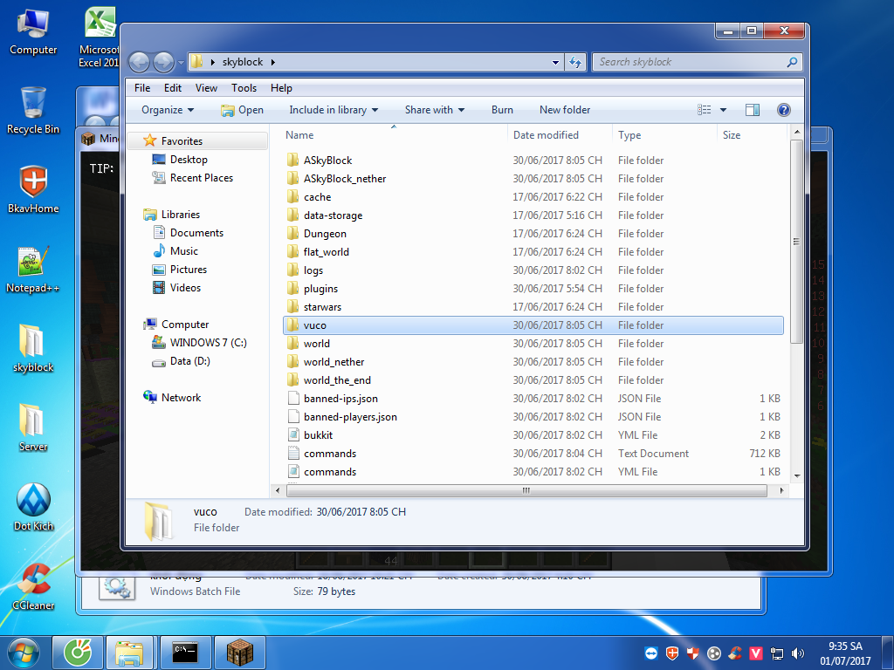The width and height of the screenshot is (894, 670).
Task: Click the arrow after skyblock in breadcrumb
Action: [x=273, y=62]
